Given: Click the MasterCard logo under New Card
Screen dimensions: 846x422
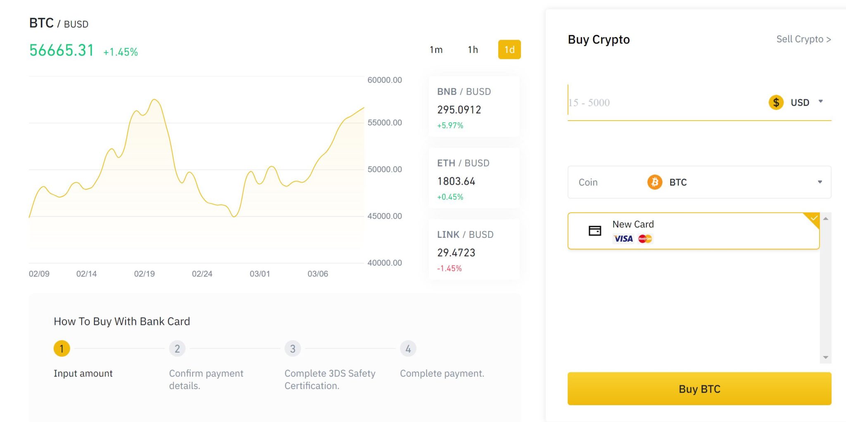Looking at the screenshot, I should pos(645,239).
